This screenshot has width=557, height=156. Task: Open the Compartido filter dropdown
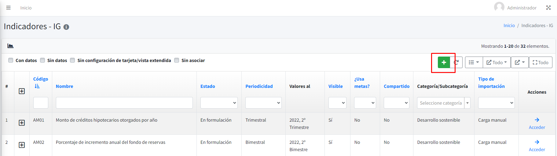click(x=396, y=103)
